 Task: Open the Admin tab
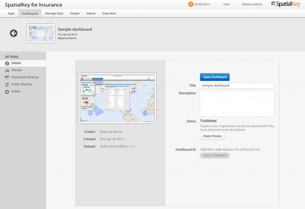[x=91, y=13]
